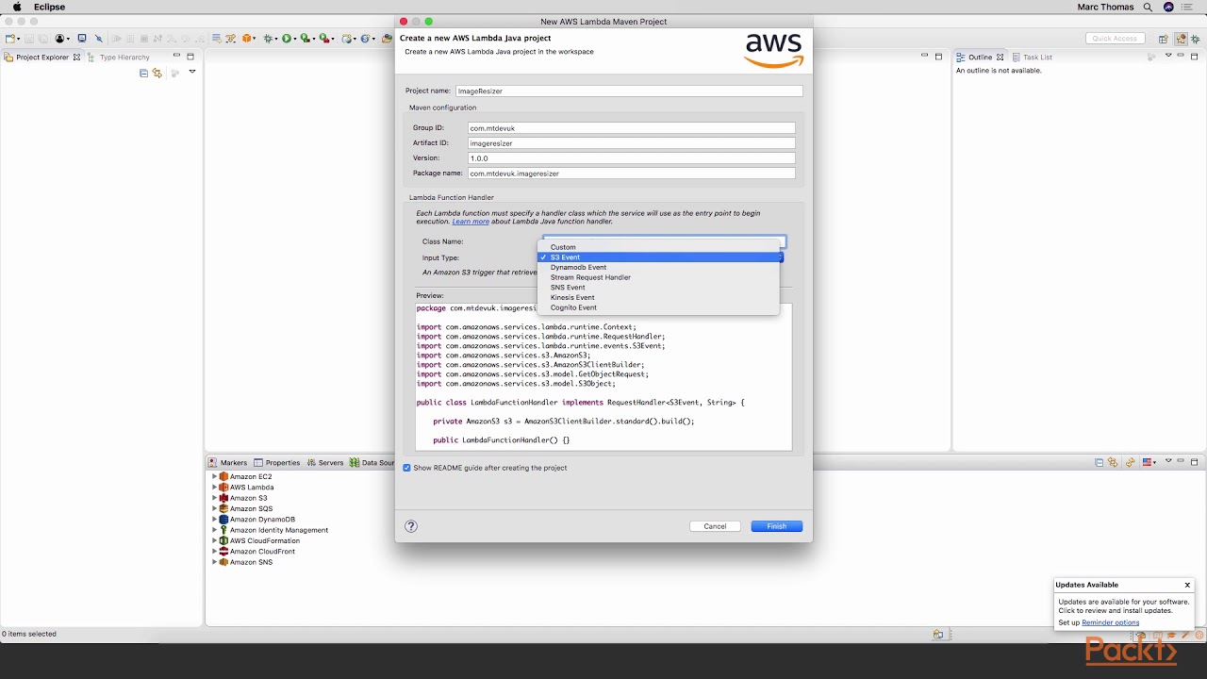The height and width of the screenshot is (679, 1207).
Task: Select S3 Event input type
Action: (x=658, y=257)
